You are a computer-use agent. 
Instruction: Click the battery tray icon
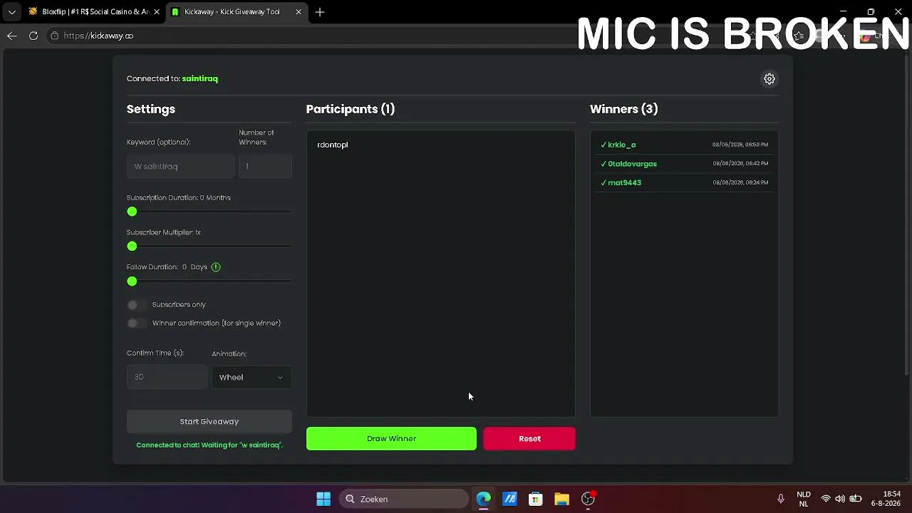(856, 499)
